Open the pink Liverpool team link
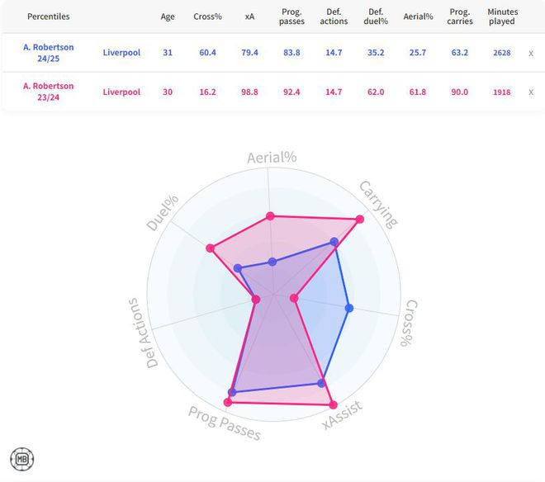545x482 pixels. [x=121, y=92]
